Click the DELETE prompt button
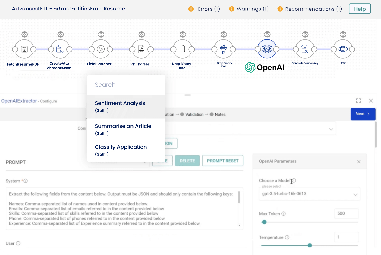Screen dimensions: 381x255 coord(187,161)
